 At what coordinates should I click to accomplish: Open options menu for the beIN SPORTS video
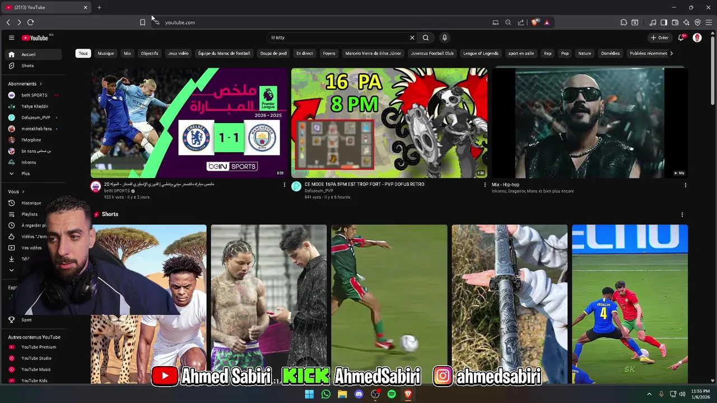284,185
